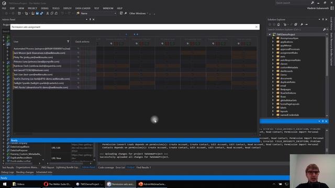
Task: Click the Cut scissors icon in toolbar
Action: pos(48,13)
